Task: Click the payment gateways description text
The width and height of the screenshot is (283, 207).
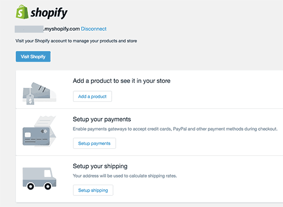Action: tap(175, 129)
